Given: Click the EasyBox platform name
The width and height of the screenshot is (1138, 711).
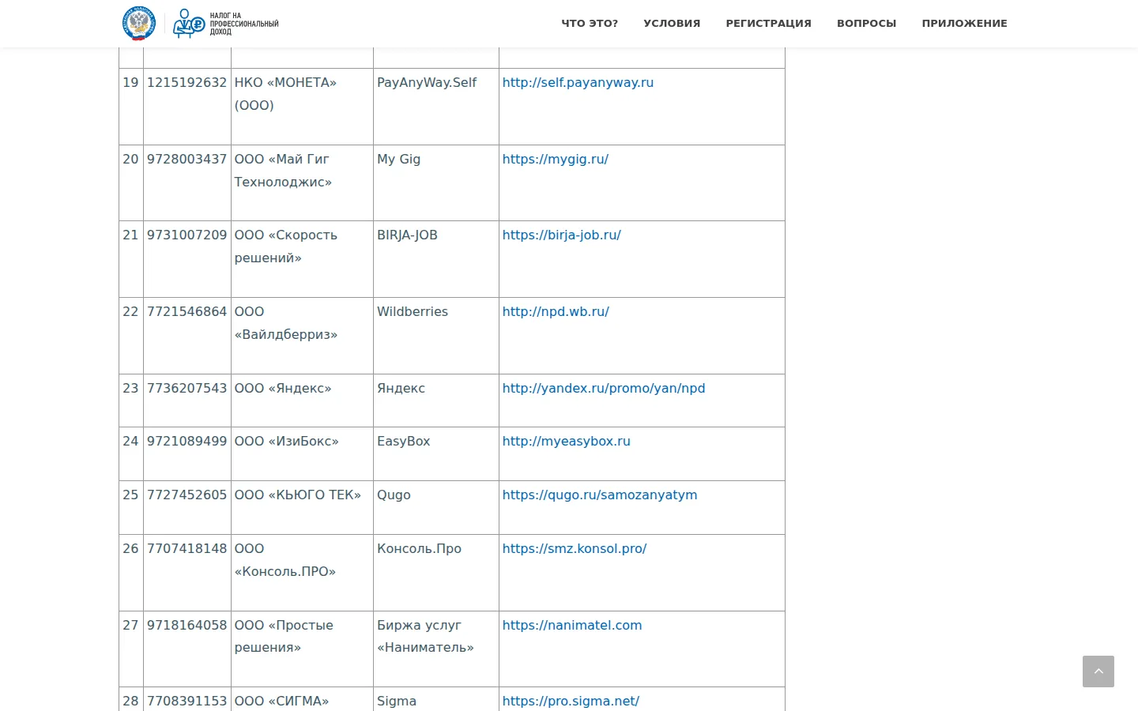Looking at the screenshot, I should pos(404,441).
